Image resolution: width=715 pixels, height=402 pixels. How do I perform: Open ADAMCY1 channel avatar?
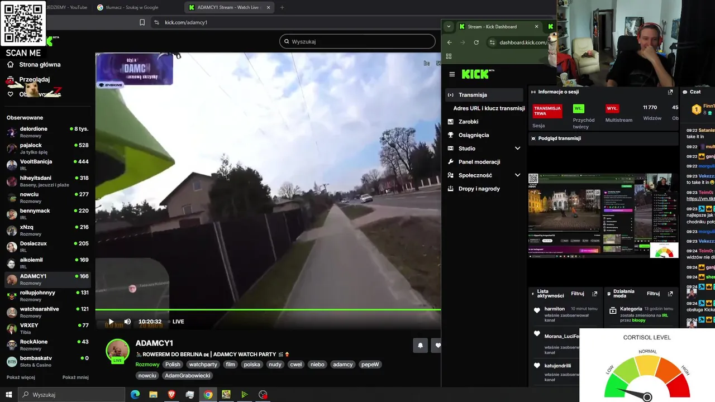118,351
